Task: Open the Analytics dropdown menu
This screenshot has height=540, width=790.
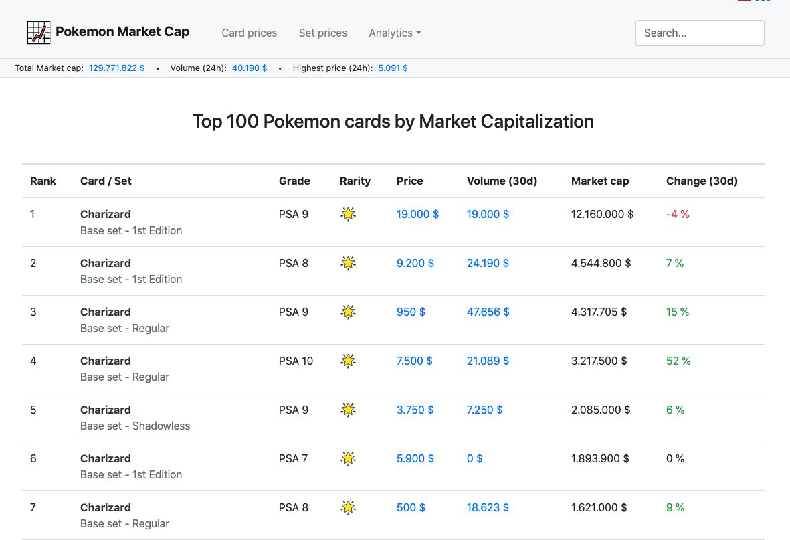Action: click(395, 33)
